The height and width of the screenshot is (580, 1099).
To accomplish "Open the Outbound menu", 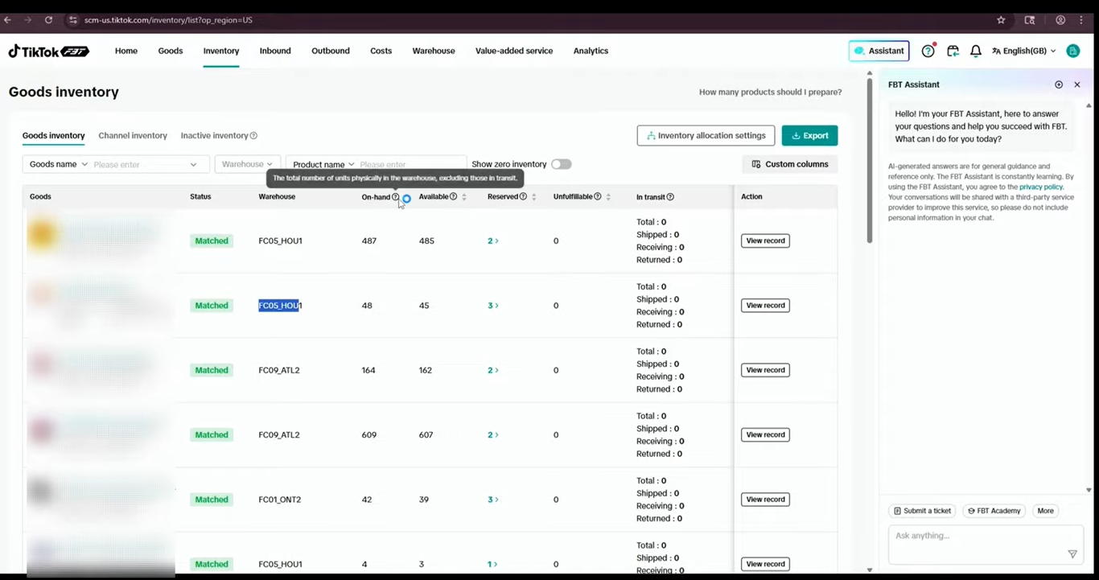I will click(331, 51).
